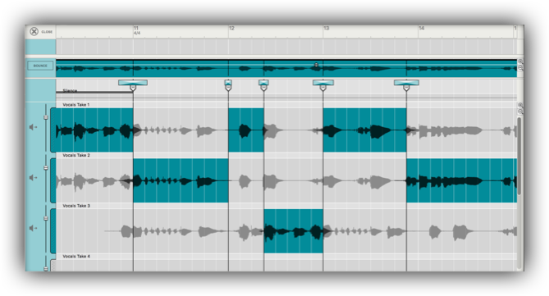
Task: Click the Vocals Take 2 lane label
Action: tap(76, 155)
